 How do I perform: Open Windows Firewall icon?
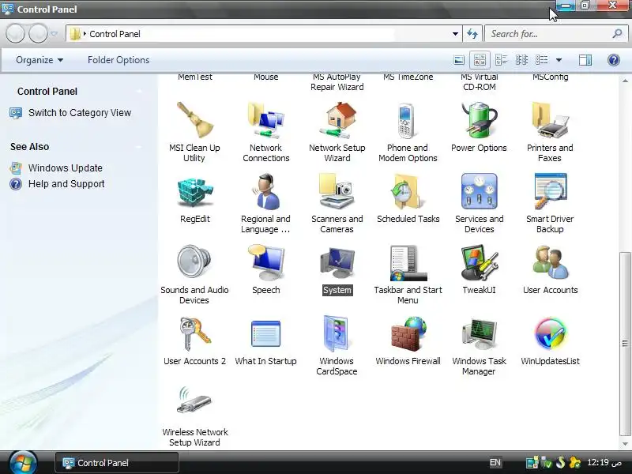[408, 340]
